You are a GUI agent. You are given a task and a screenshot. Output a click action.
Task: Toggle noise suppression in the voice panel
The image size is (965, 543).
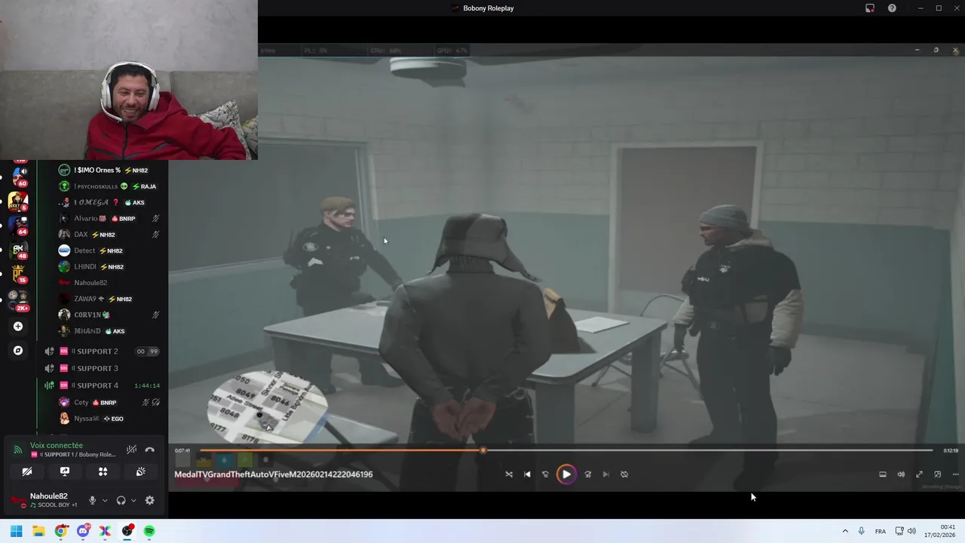tap(131, 449)
